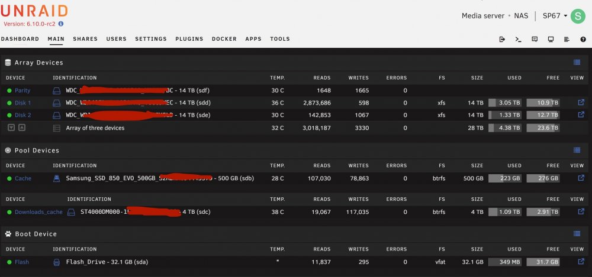
Task: Click the logout icon in top toolbar
Action: click(502, 39)
